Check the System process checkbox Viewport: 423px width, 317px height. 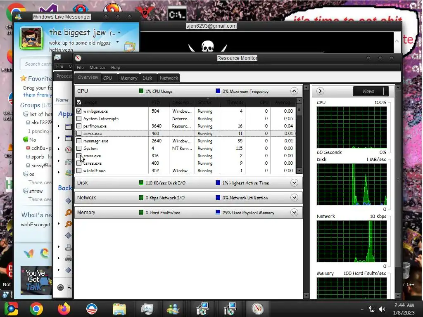pyautogui.click(x=79, y=148)
